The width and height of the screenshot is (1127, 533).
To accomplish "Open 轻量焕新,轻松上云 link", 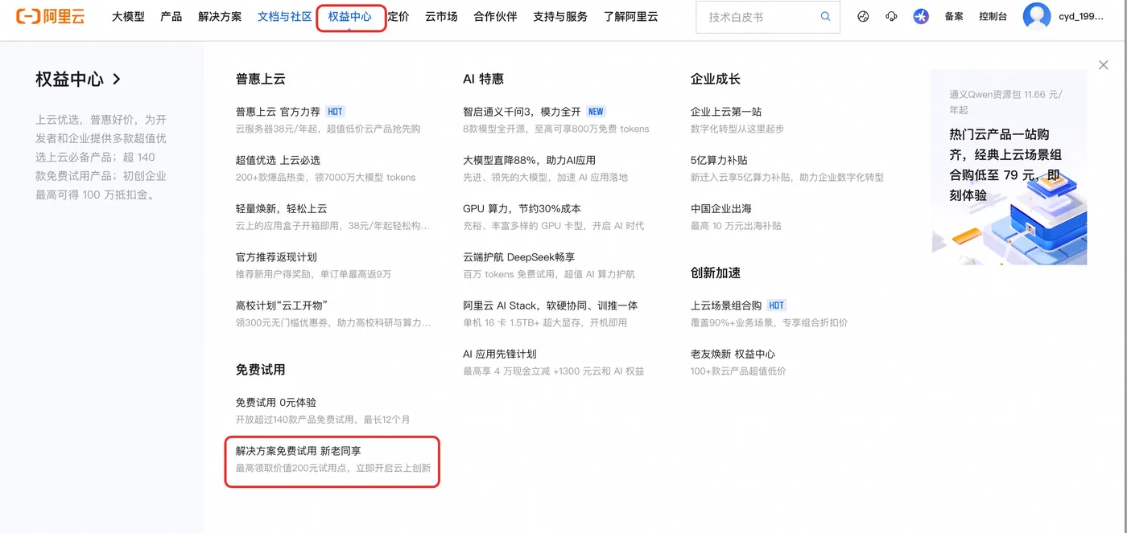I will (x=281, y=208).
